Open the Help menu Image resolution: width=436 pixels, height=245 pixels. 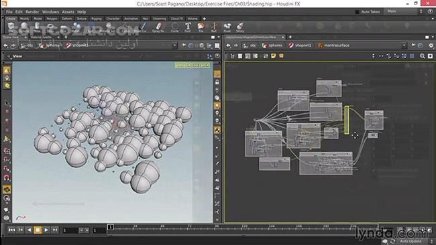(81, 12)
